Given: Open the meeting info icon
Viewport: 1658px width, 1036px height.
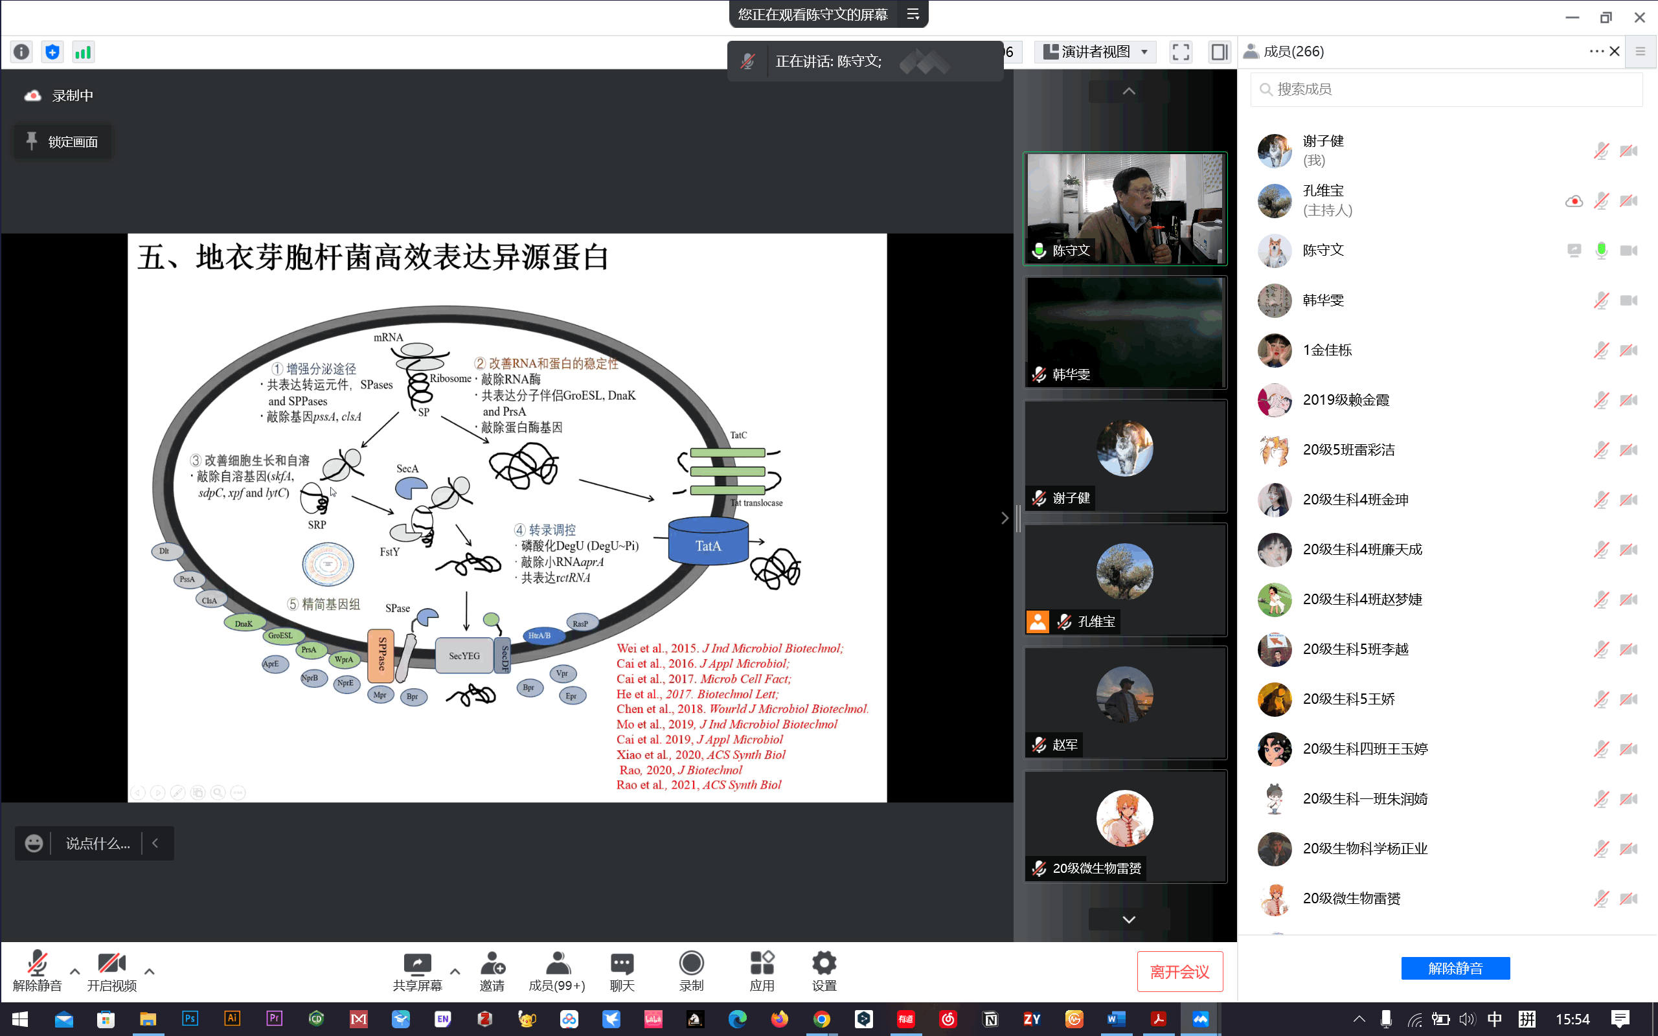Looking at the screenshot, I should 21,52.
